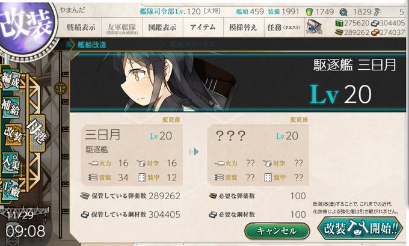
Task: Click 改装開始!! start remodel button
Action: [x=360, y=229]
